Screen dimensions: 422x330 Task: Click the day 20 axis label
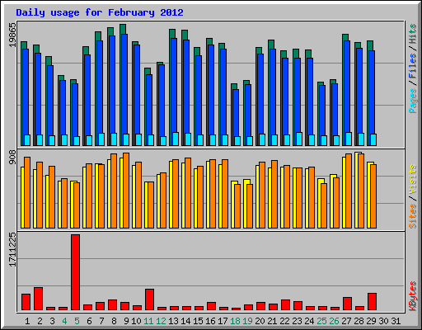[x=260, y=321]
